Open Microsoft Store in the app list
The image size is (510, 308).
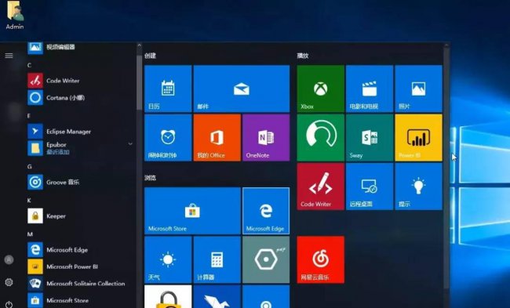82,300
